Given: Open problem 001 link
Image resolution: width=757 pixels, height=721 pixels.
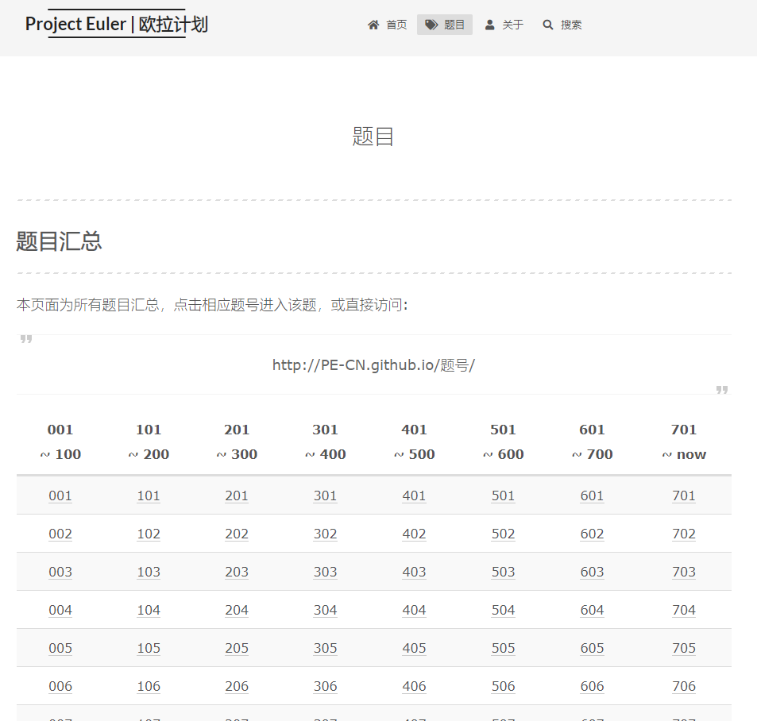Looking at the screenshot, I should point(60,495).
